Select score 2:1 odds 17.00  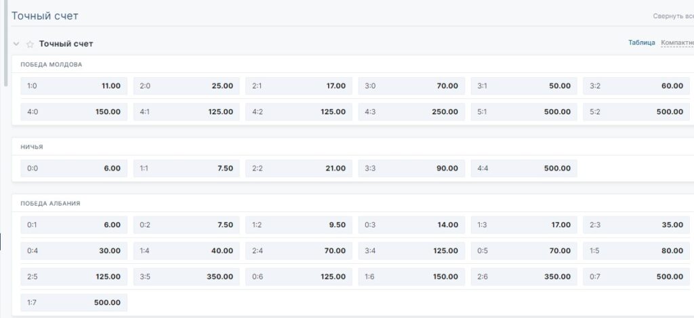click(x=299, y=86)
